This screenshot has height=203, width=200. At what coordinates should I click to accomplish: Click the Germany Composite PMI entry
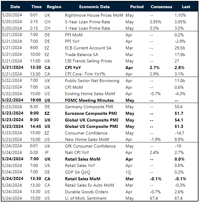tap(86, 107)
